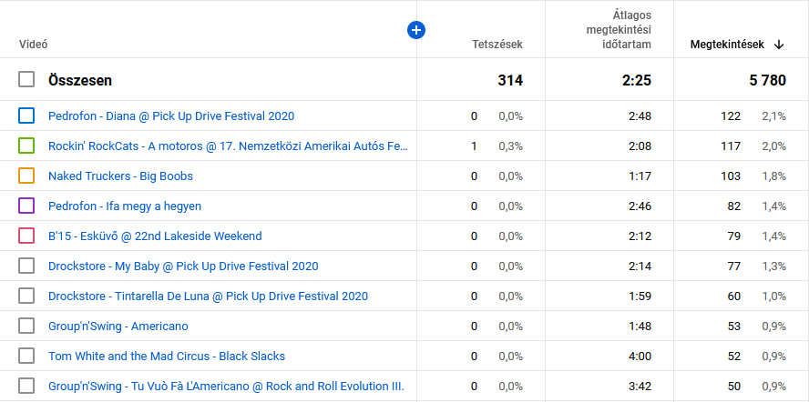Check purple box for Pedrofon - Ifa megy

click(x=26, y=206)
